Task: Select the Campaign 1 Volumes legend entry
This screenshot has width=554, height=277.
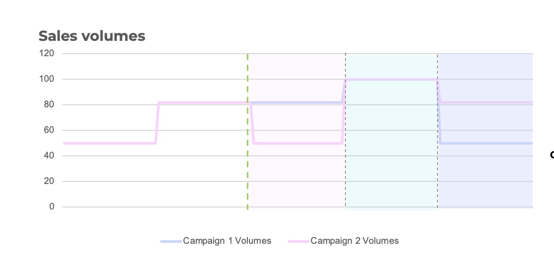Action: (x=216, y=241)
